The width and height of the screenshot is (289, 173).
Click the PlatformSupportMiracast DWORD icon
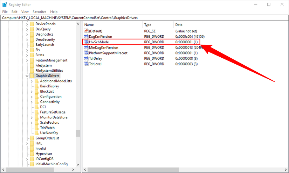coord(86,53)
